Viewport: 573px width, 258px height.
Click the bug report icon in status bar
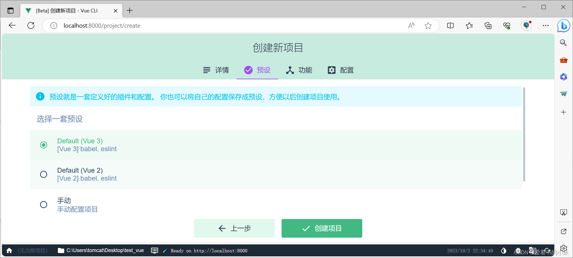[x=518, y=251]
